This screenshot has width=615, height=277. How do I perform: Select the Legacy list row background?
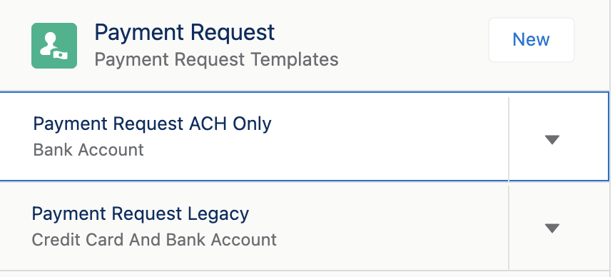[x=304, y=227]
